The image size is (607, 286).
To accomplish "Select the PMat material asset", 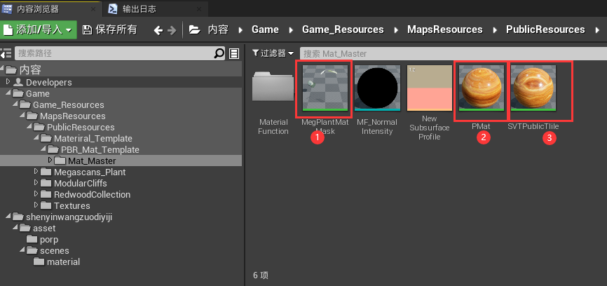I will coord(482,88).
